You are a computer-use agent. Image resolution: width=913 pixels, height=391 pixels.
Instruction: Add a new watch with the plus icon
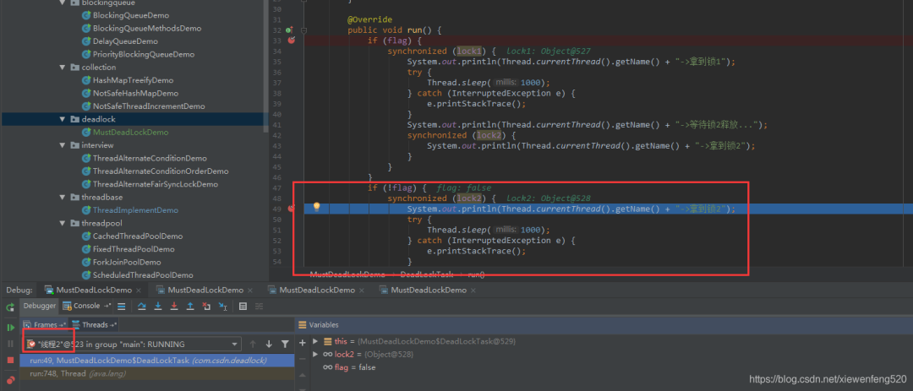302,344
